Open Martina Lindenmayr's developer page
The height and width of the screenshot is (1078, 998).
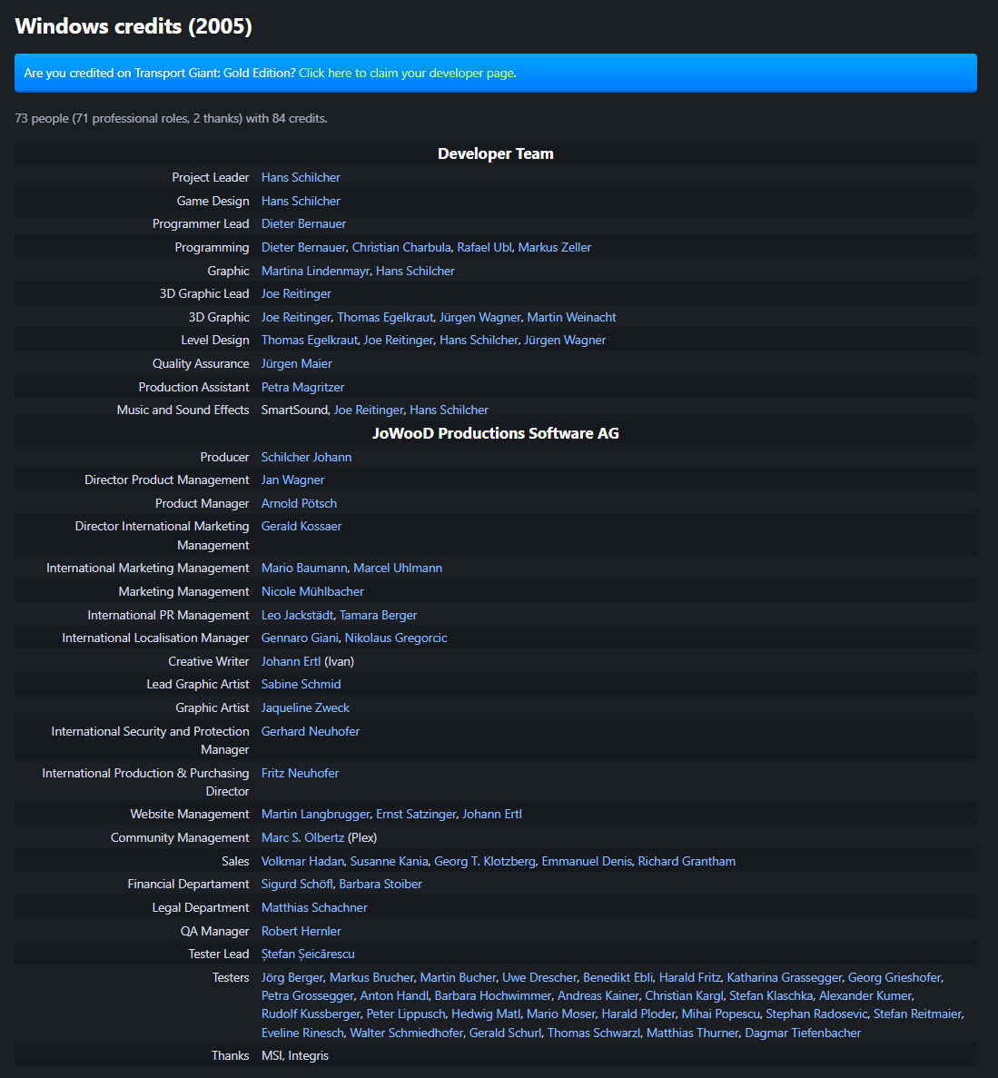point(315,271)
